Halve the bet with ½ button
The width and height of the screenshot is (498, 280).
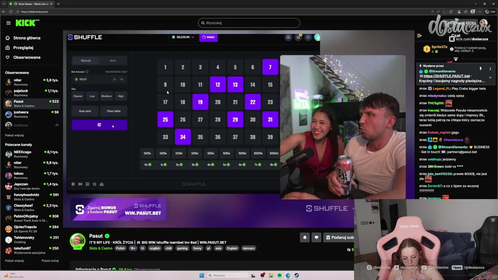[114, 79]
